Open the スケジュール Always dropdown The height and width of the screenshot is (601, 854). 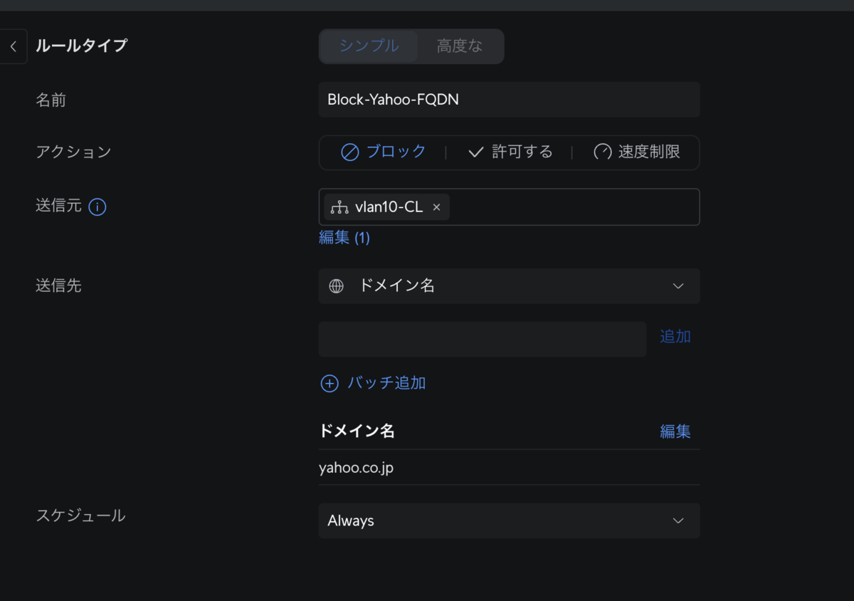[510, 521]
